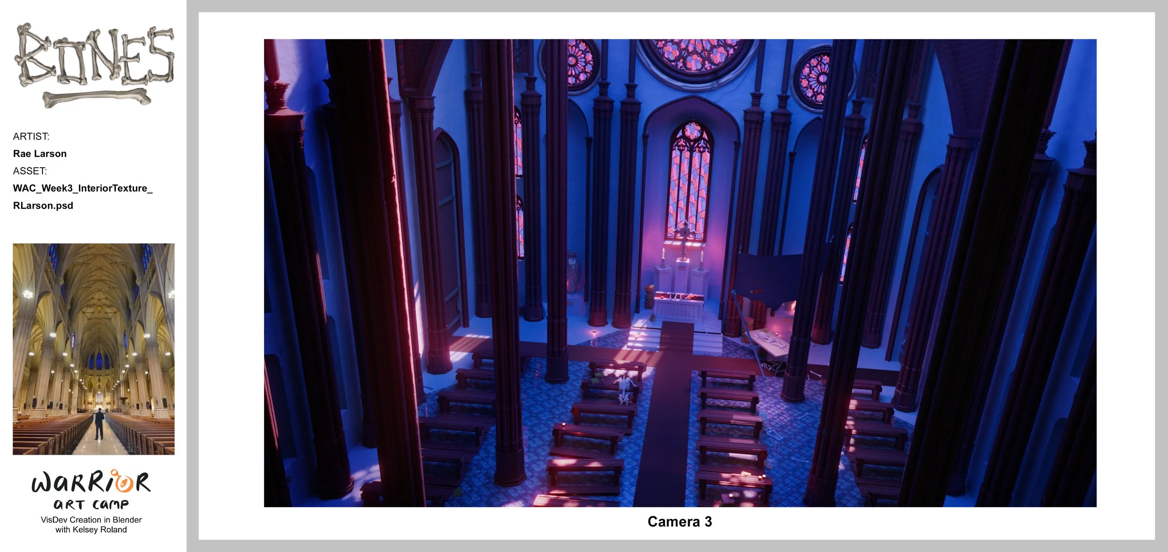
Task: Click the small rose window on the right
Action: click(x=815, y=78)
